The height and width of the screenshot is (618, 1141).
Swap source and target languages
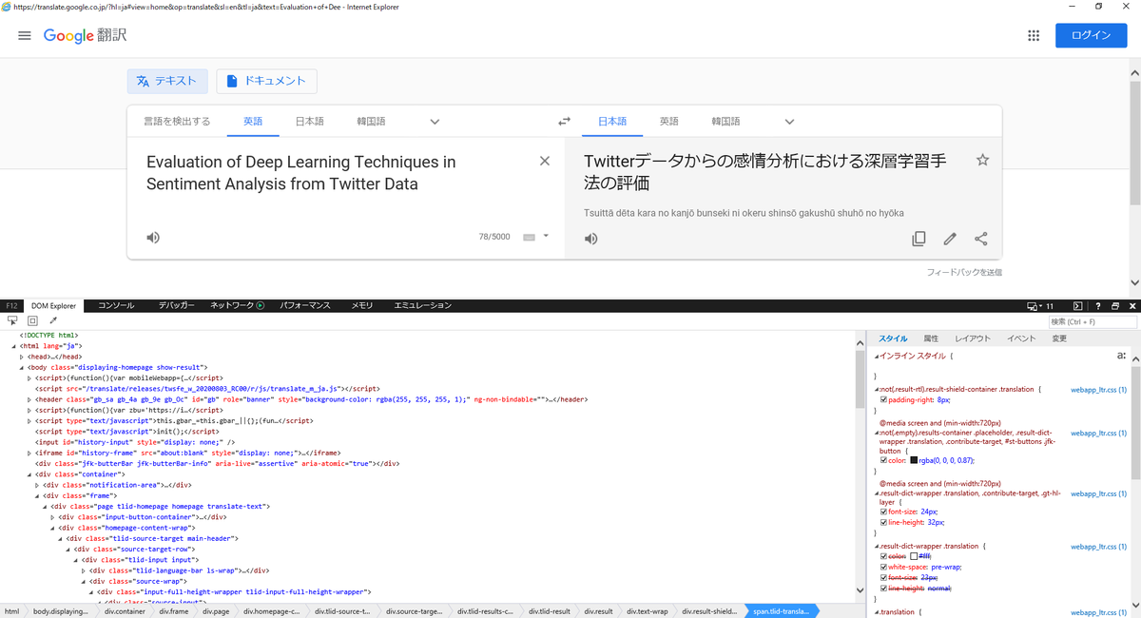click(564, 122)
